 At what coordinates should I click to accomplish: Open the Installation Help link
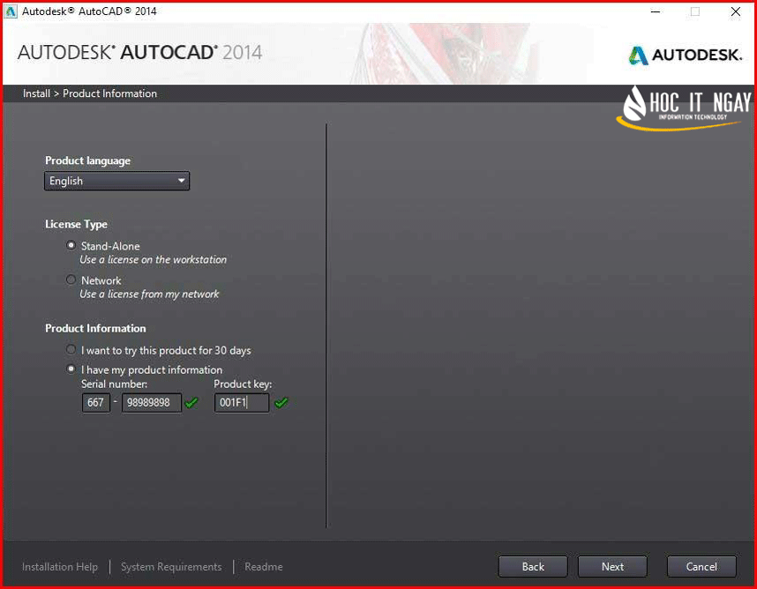click(x=60, y=567)
